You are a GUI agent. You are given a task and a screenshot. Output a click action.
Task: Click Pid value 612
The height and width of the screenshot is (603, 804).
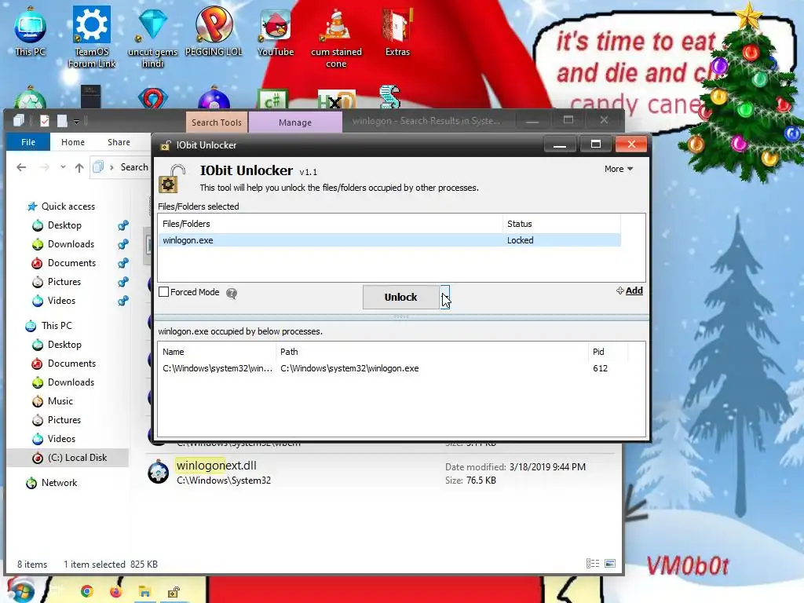[x=600, y=368]
